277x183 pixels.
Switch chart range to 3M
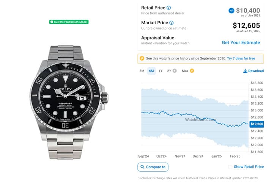click(142, 71)
